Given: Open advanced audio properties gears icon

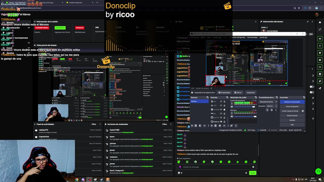Looking at the screenshot, I should click(231, 126).
